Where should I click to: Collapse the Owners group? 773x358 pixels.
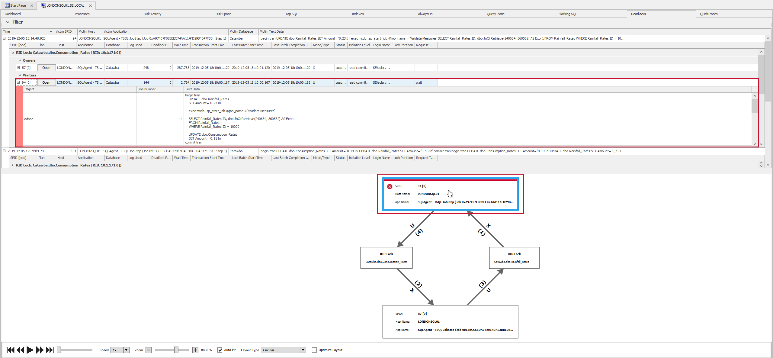19,60
